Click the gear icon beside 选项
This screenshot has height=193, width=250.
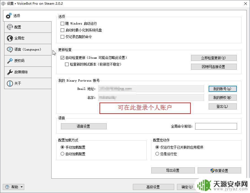click(x=9, y=16)
